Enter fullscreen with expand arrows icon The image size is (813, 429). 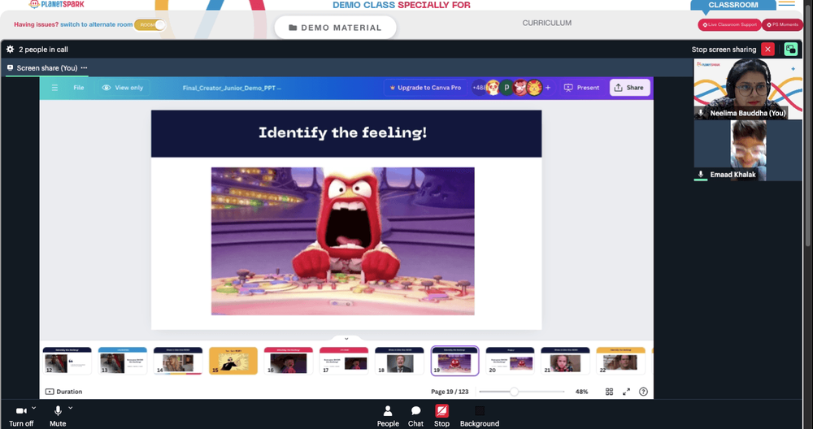click(x=626, y=392)
